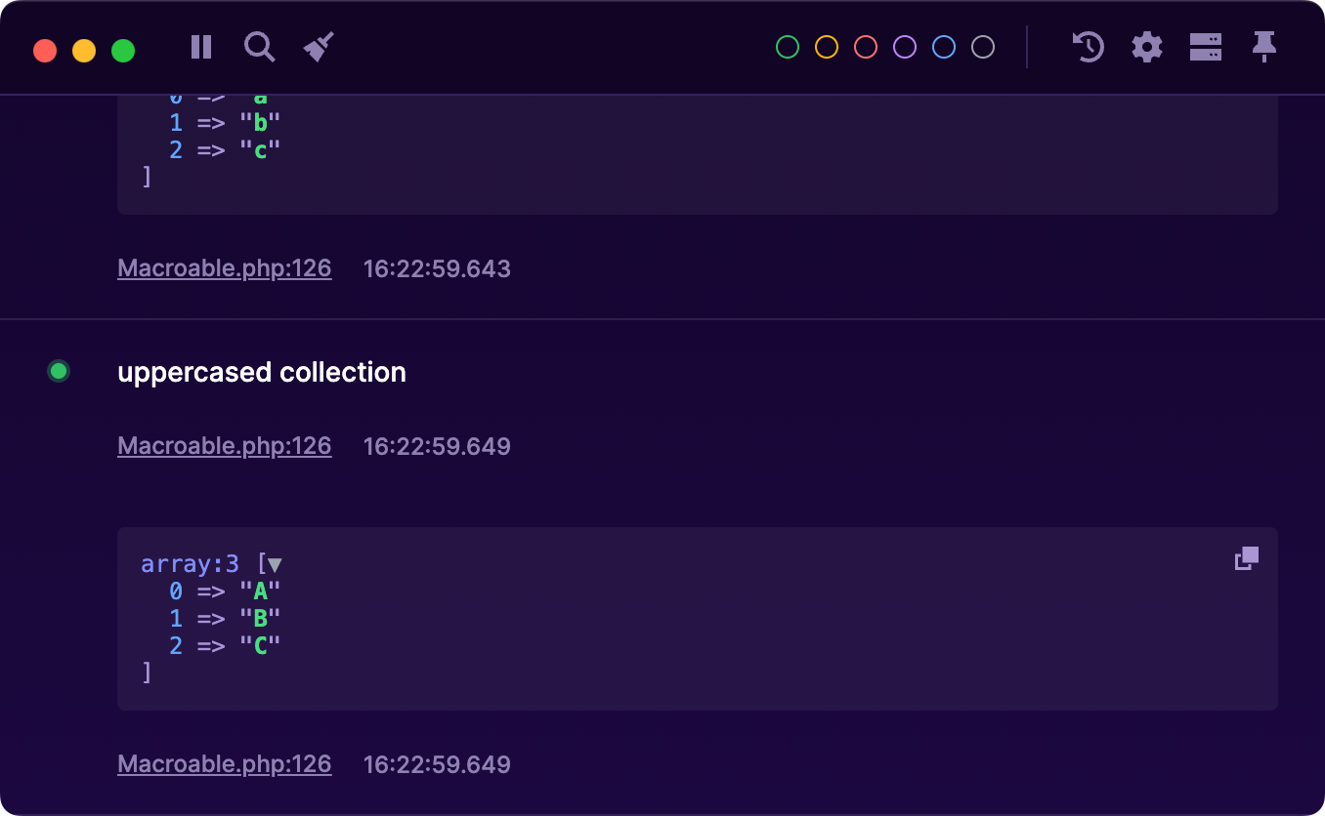Click the green dot beside uppercased collection
1325x816 pixels.
tap(58, 371)
